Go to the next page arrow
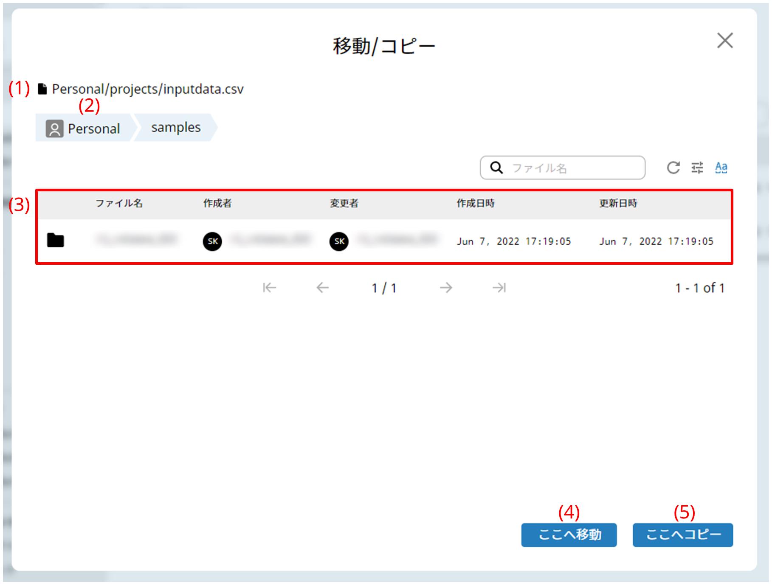772x585 pixels. pyautogui.click(x=446, y=288)
